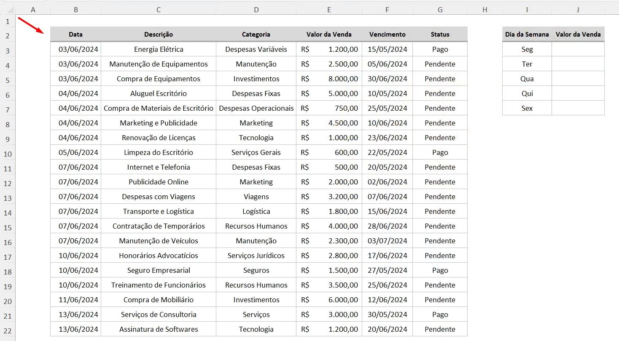Viewport: 619px width, 341px height.
Task: Select the 'Sex' weekday cell
Action: [x=527, y=108]
